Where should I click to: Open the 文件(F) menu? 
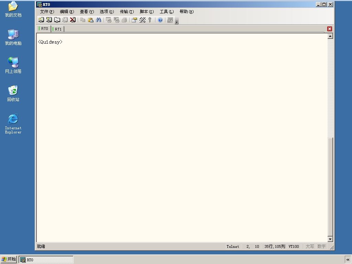(x=47, y=12)
